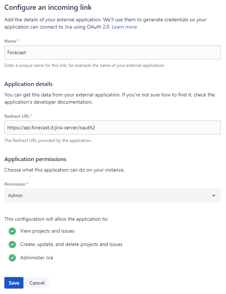
Task: Click green checkmark beside Administer Jira
Action: 12,258
